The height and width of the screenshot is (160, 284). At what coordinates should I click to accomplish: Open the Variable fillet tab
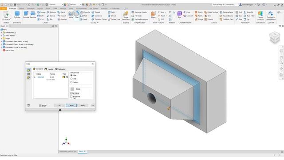click(x=49, y=69)
